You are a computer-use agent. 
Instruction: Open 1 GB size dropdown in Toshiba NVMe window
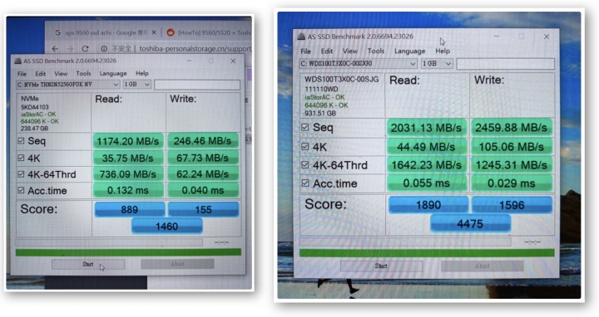click(136, 84)
